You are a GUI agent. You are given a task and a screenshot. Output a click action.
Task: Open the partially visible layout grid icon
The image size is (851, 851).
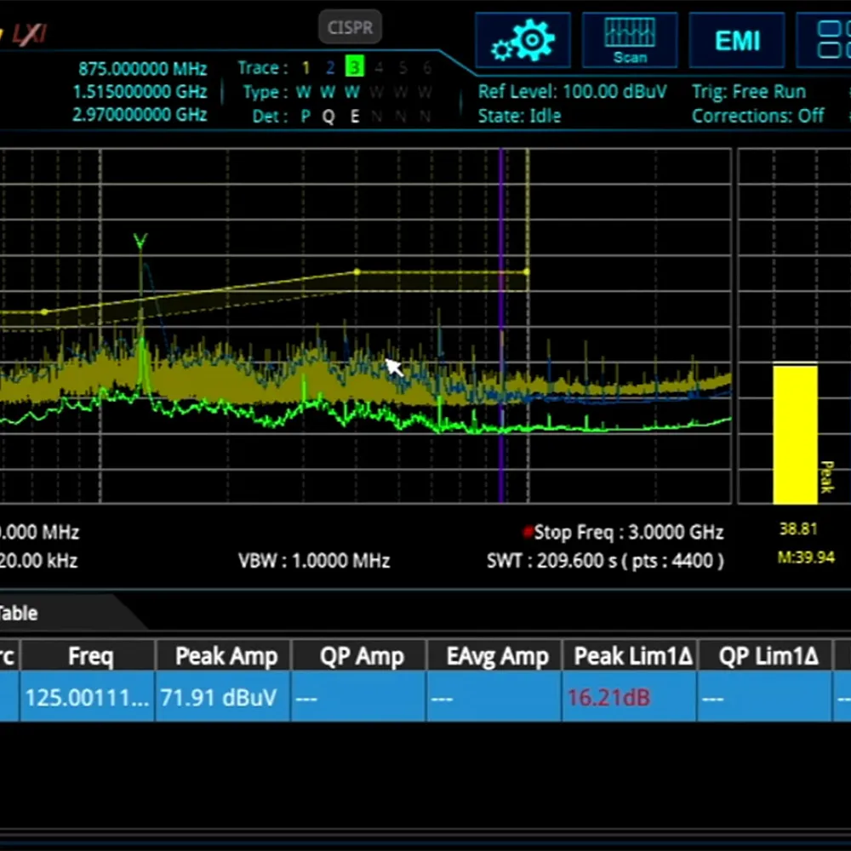tap(825, 40)
